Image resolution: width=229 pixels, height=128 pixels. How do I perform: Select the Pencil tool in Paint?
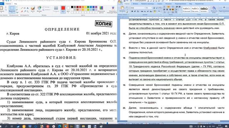tap(21, 8)
